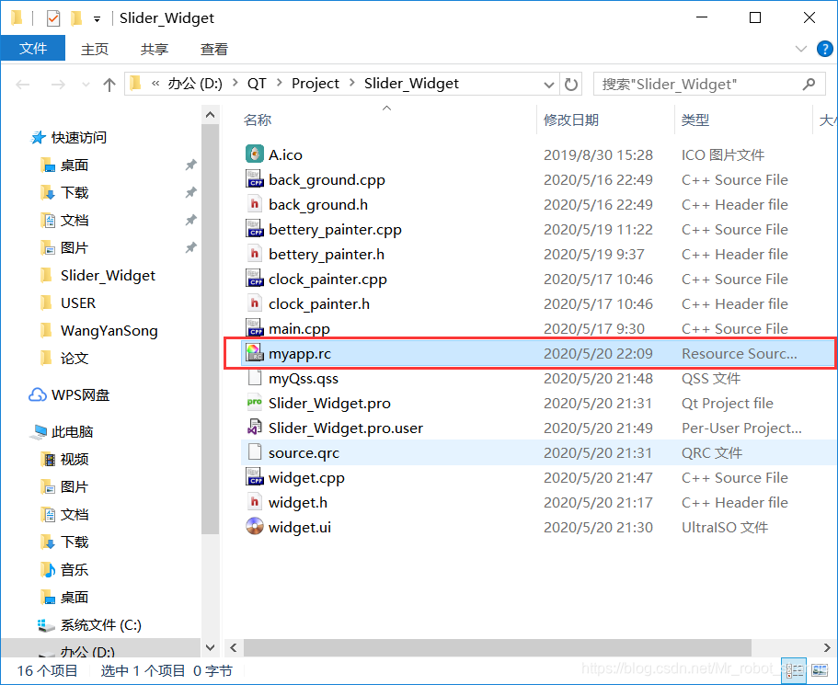Open the 共享 ribbon tab
The image size is (838, 685).
[x=155, y=49]
